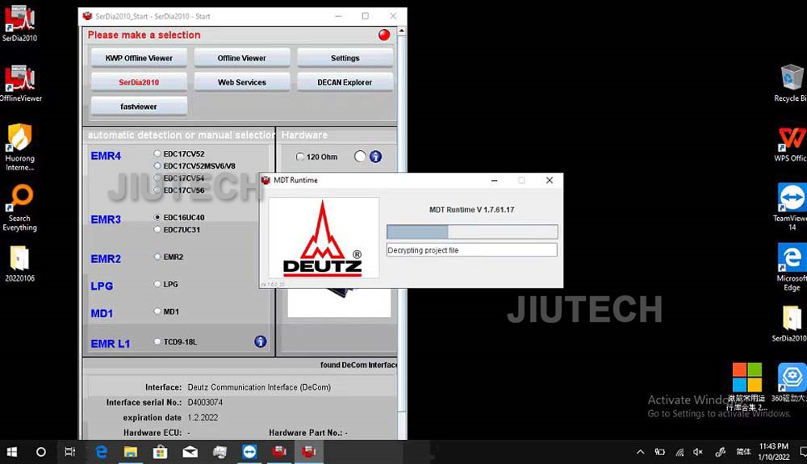Click the expiration date 1.2.2022 value

tap(203, 418)
